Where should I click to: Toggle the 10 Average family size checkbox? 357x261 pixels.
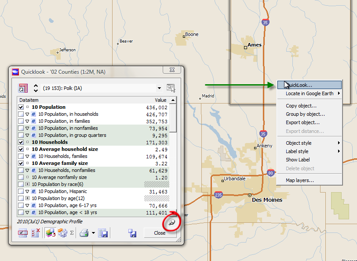(x=21, y=163)
